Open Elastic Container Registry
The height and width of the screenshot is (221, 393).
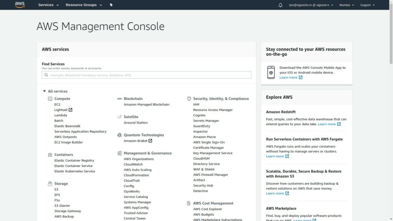(74, 160)
